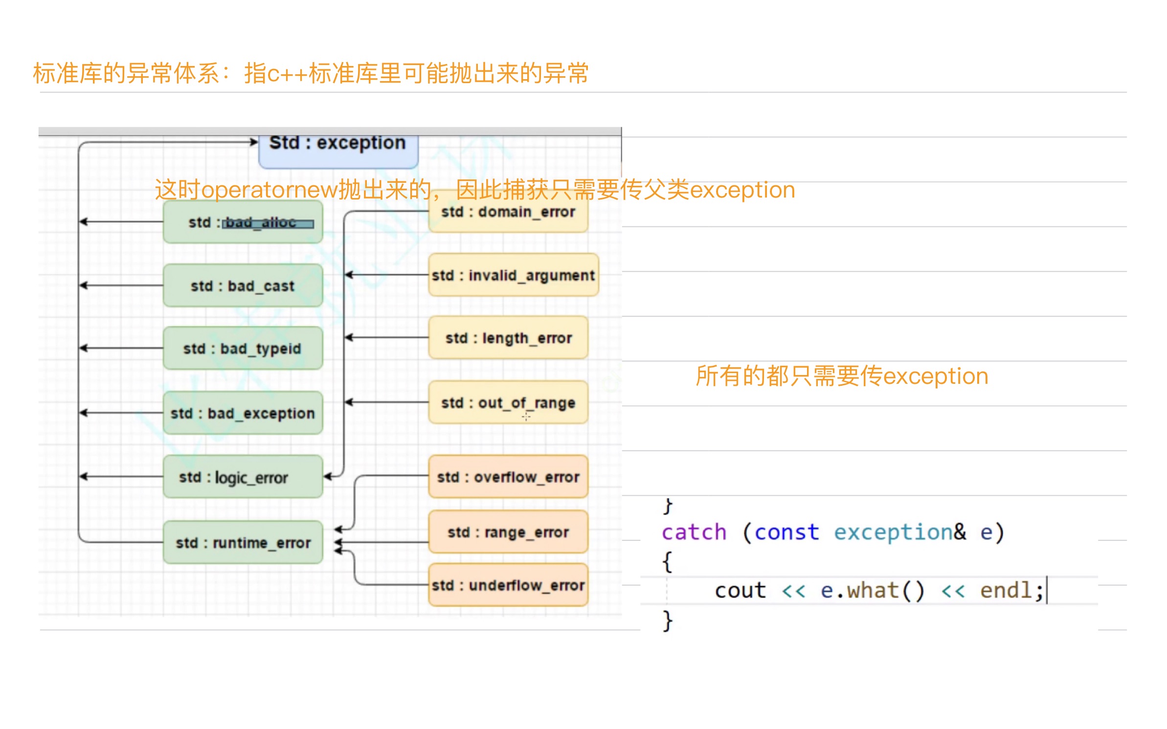Click the std : range_error box
The height and width of the screenshot is (729, 1167).
point(508,532)
